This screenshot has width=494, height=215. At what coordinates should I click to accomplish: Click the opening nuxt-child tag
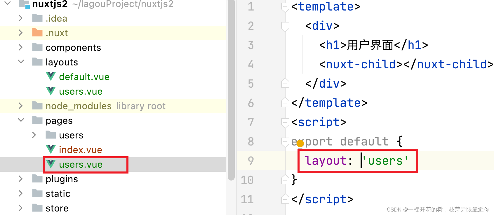coord(361,64)
